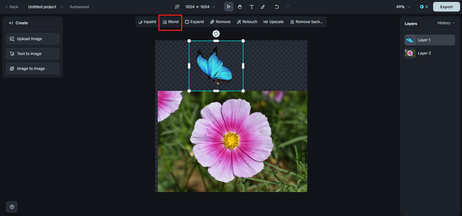Screen dimensions: 462x216
Task: Select the Hand pan tool
Action: tap(240, 7)
